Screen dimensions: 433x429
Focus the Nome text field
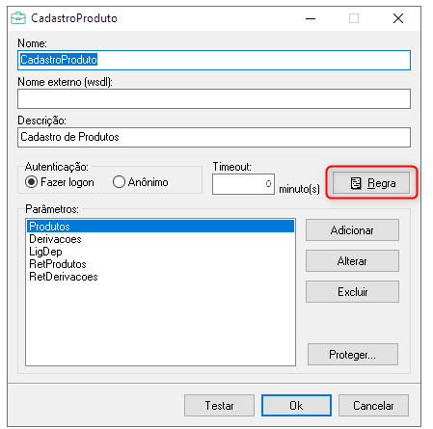(x=214, y=60)
